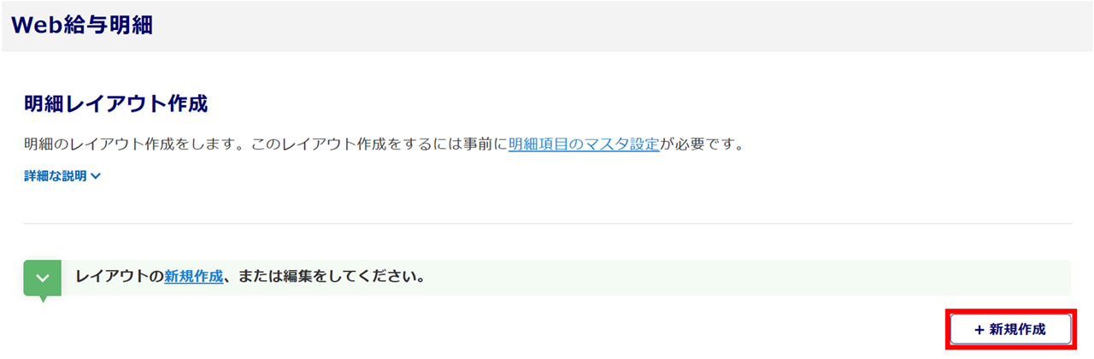The height and width of the screenshot is (359, 1094).
Task: Expand the 詳細な説明 section
Action: (56, 176)
